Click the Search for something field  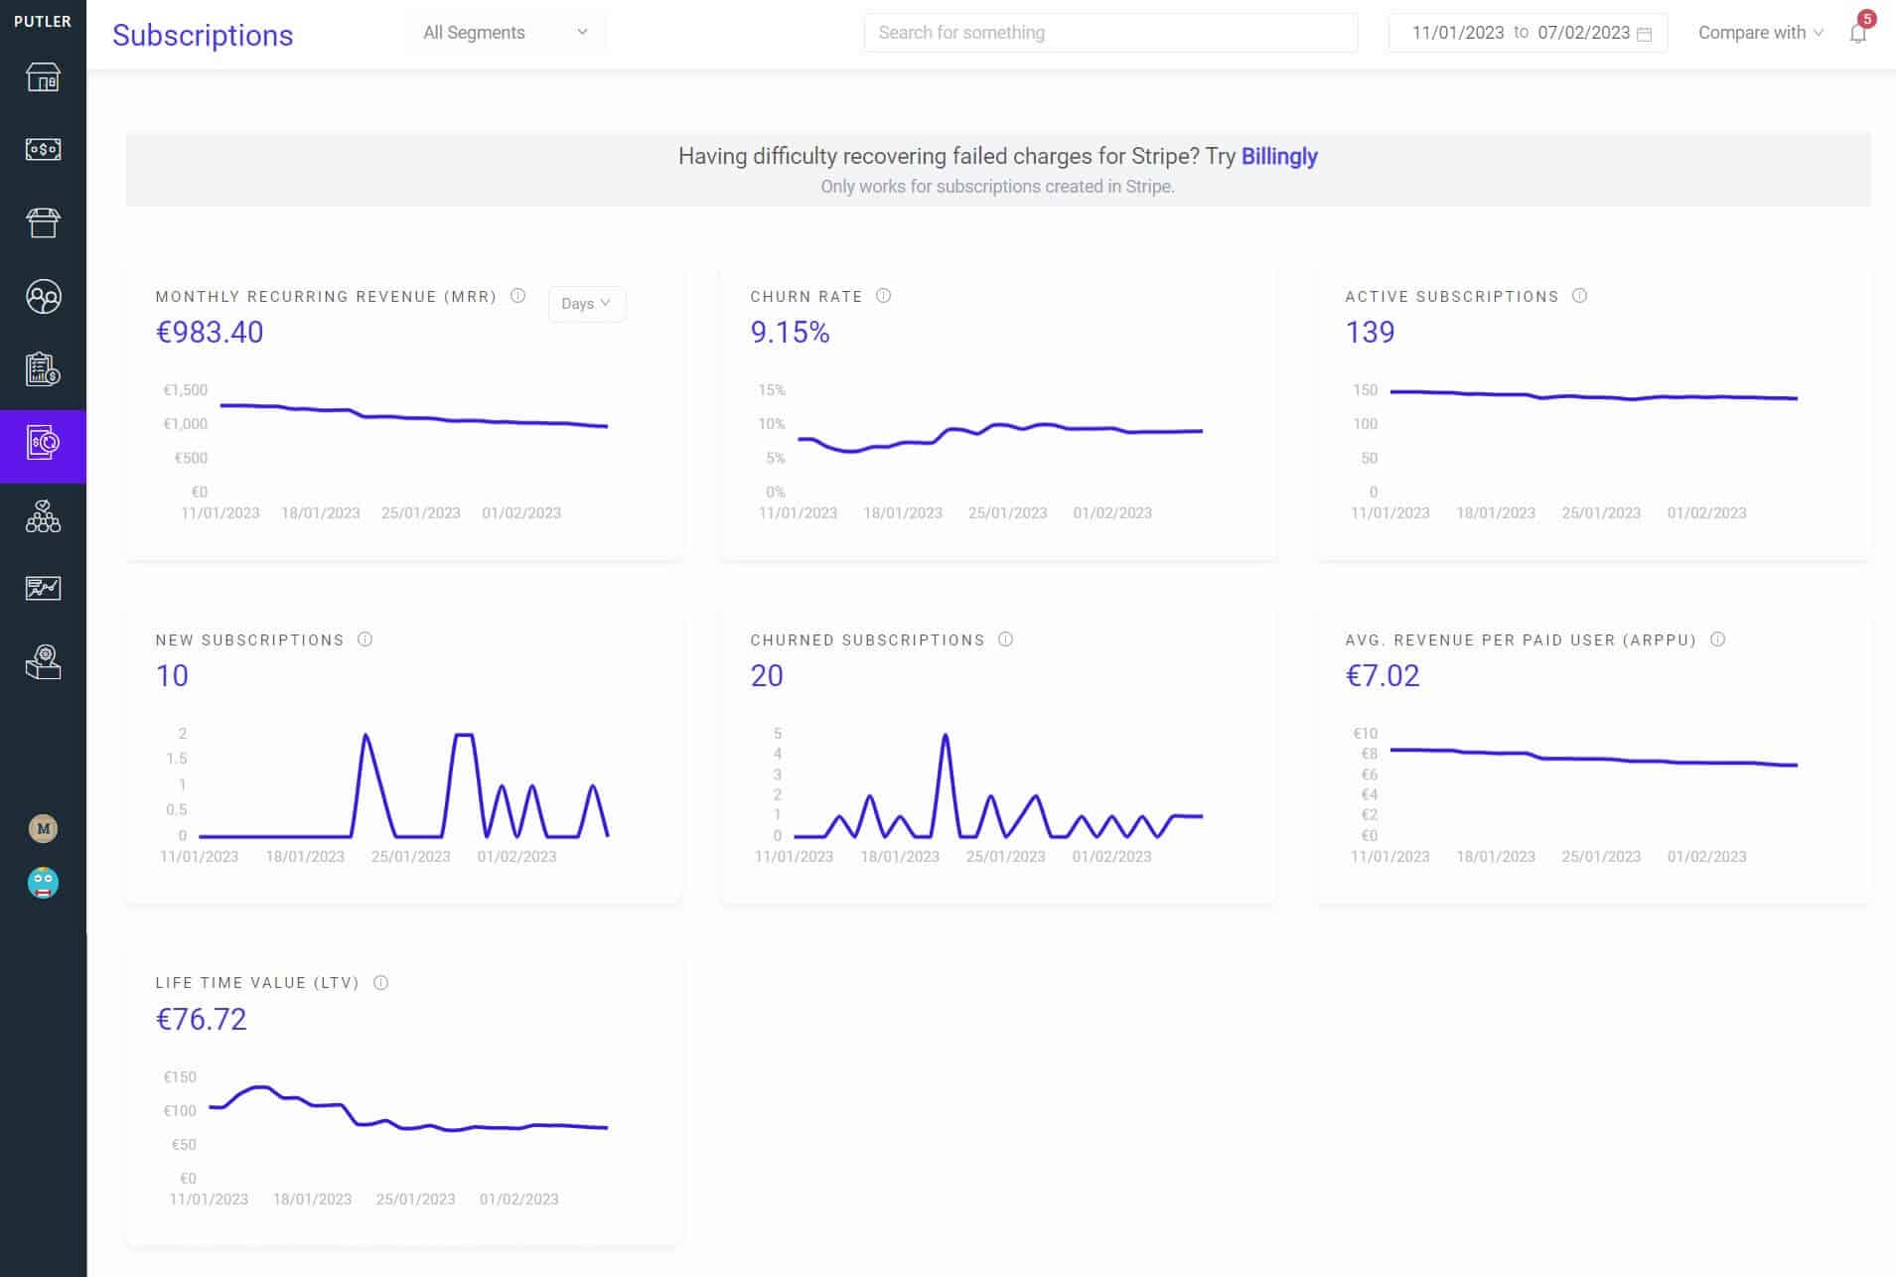[x=1110, y=33]
